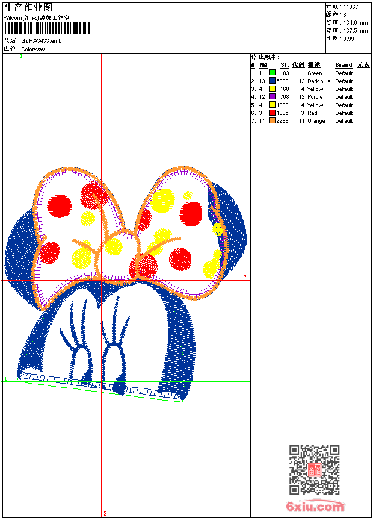
Task: Click the "Red" description text
Action: coord(312,113)
